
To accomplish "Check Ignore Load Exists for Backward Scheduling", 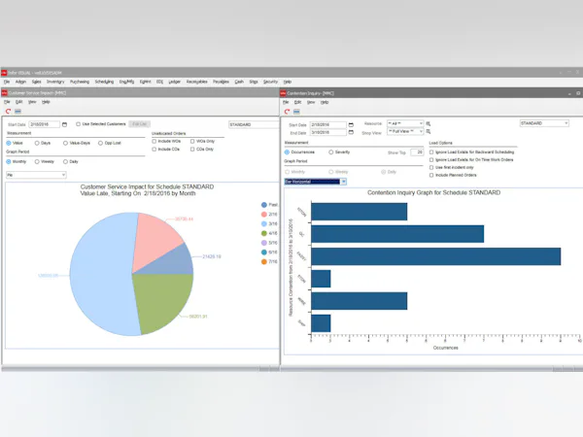I will click(431, 152).
